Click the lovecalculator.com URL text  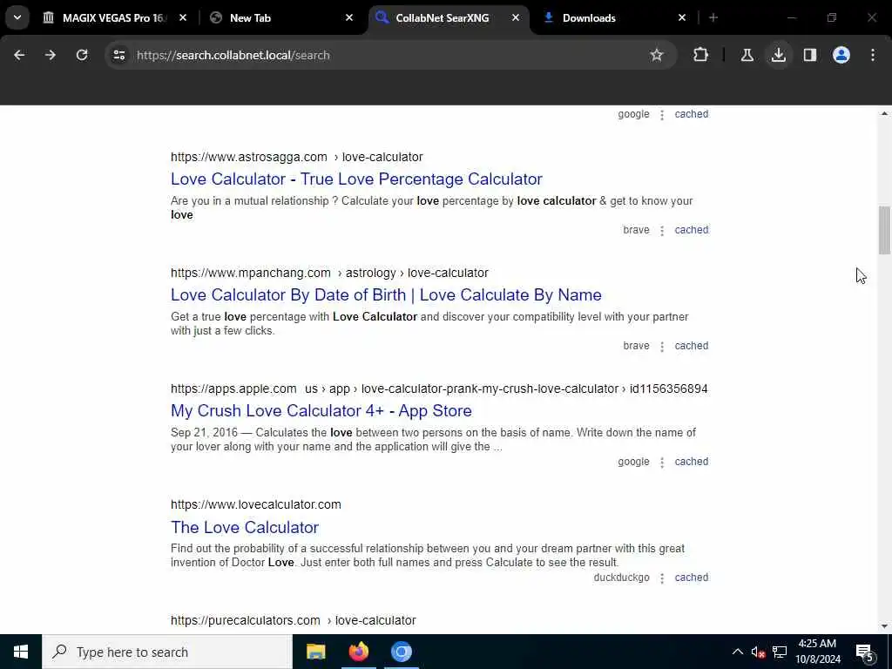(x=255, y=504)
